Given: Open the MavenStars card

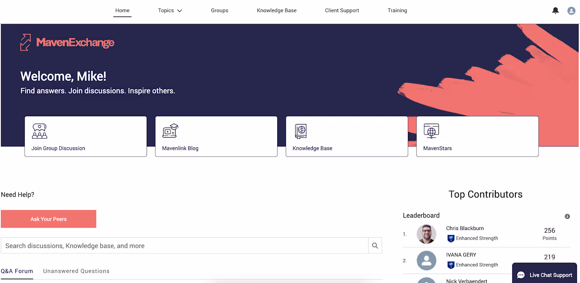Looking at the screenshot, I should [478, 136].
